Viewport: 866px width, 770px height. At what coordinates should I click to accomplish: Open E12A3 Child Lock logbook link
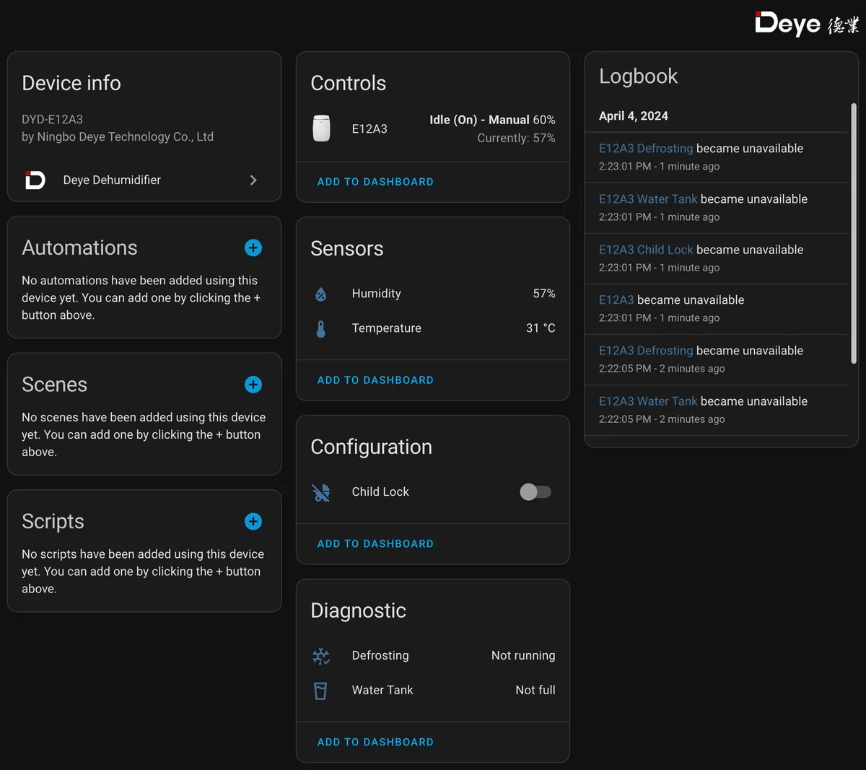click(x=646, y=250)
